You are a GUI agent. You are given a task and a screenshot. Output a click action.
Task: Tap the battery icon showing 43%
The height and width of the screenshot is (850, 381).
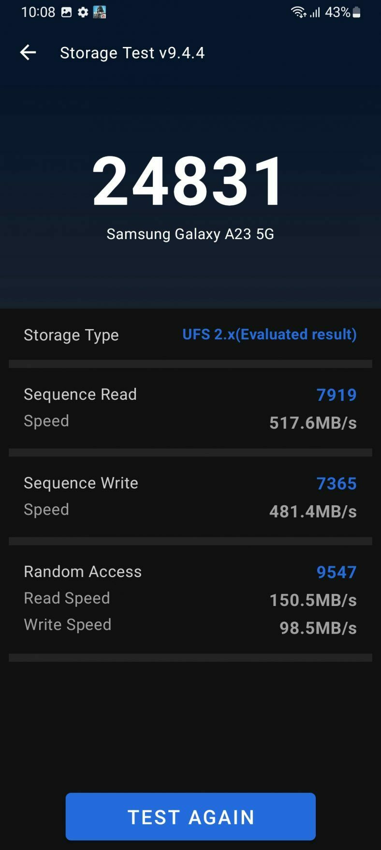click(356, 12)
